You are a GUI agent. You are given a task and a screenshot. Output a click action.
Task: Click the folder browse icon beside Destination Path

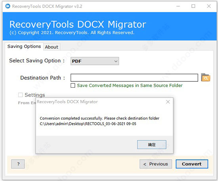(205, 77)
